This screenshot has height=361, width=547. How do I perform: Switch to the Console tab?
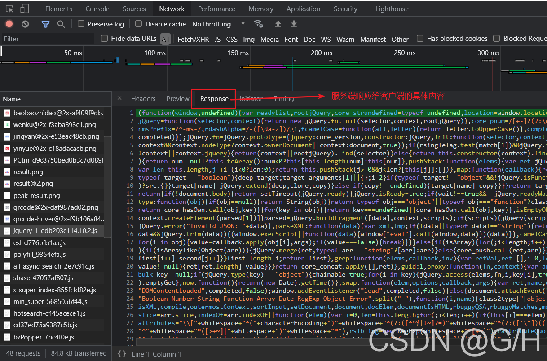[x=97, y=9]
